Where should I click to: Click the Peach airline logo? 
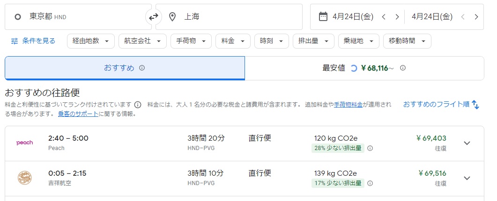[x=24, y=143]
